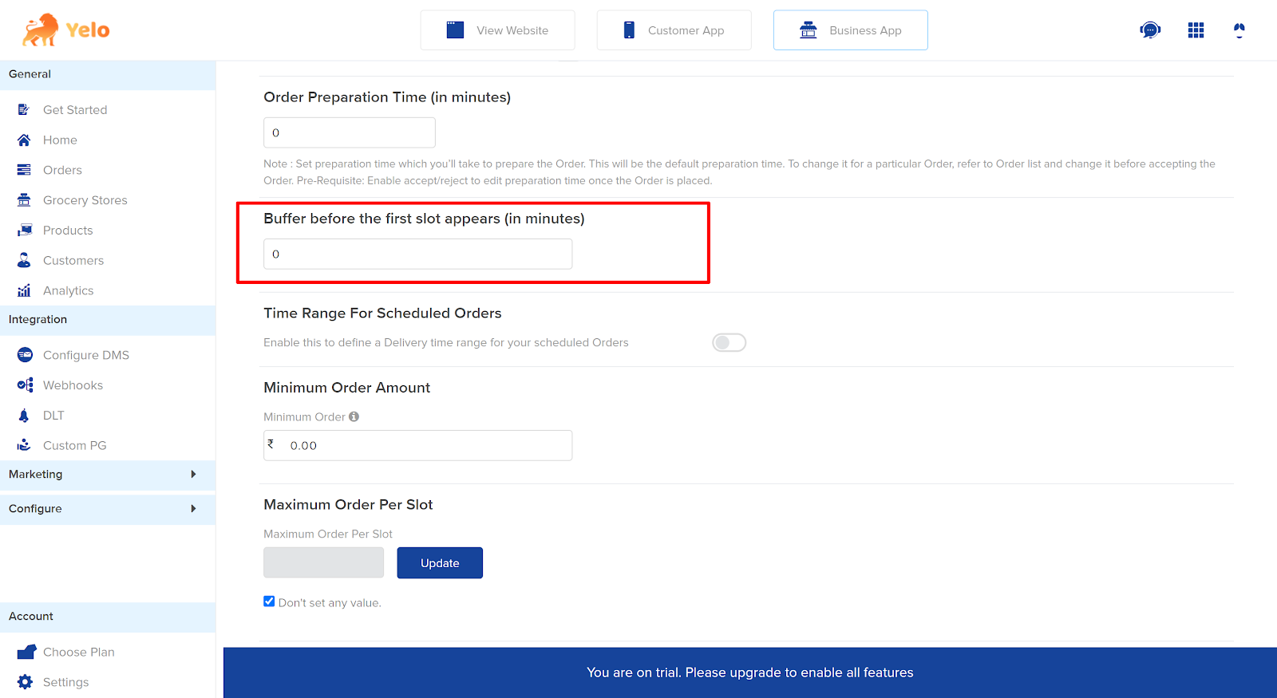Viewport: 1277px width, 698px height.
Task: Click the Yelo lion logo
Action: 40,30
